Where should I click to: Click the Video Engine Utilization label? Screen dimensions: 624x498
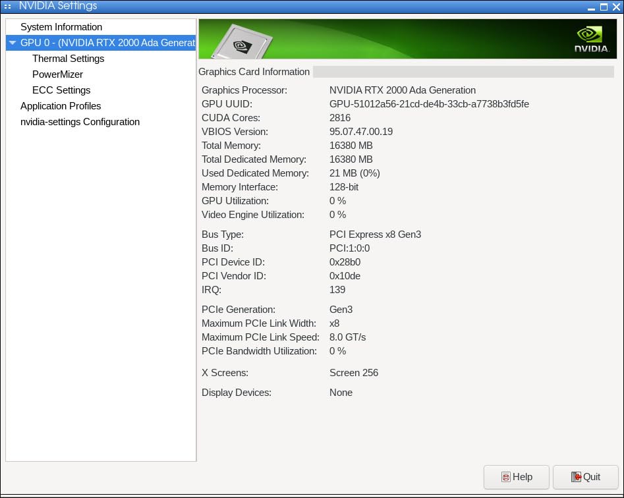[x=253, y=215]
